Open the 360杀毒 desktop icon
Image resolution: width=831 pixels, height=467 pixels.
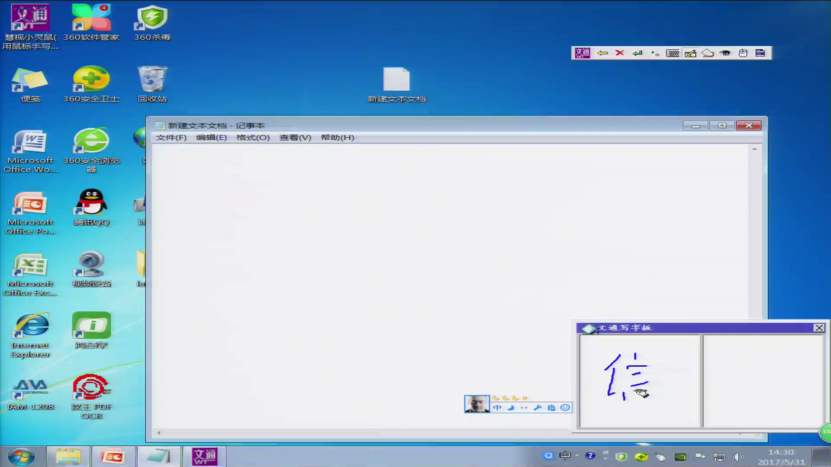pos(152,22)
